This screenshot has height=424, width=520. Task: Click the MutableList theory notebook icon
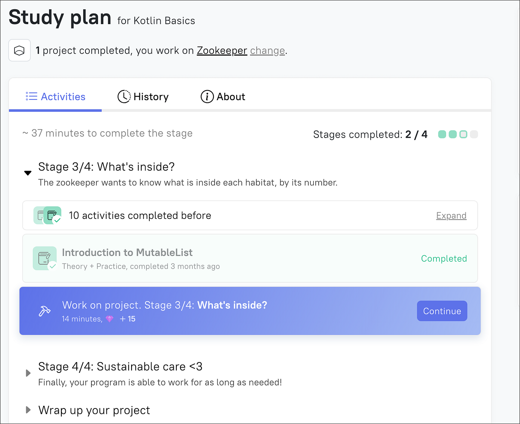coord(45,258)
